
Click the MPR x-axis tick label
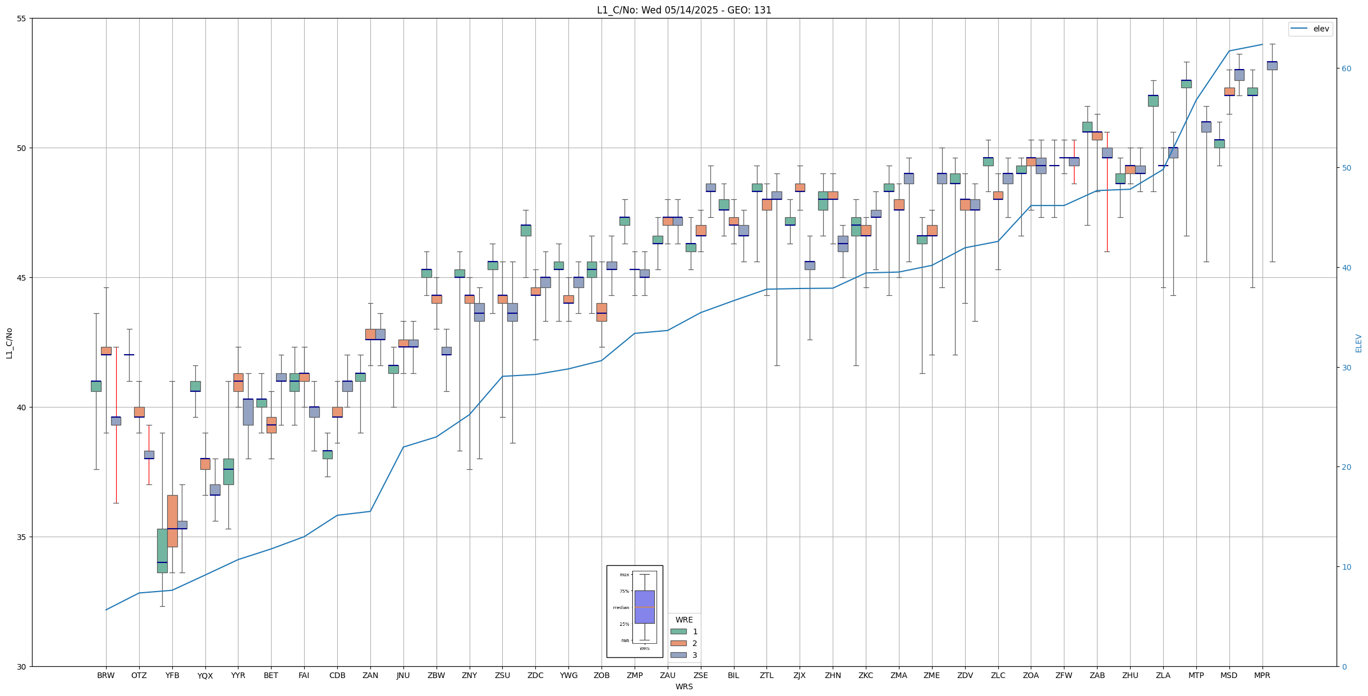[1262, 675]
